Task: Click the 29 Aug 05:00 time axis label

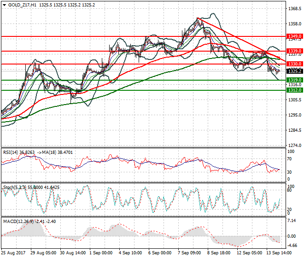Action: (43, 253)
